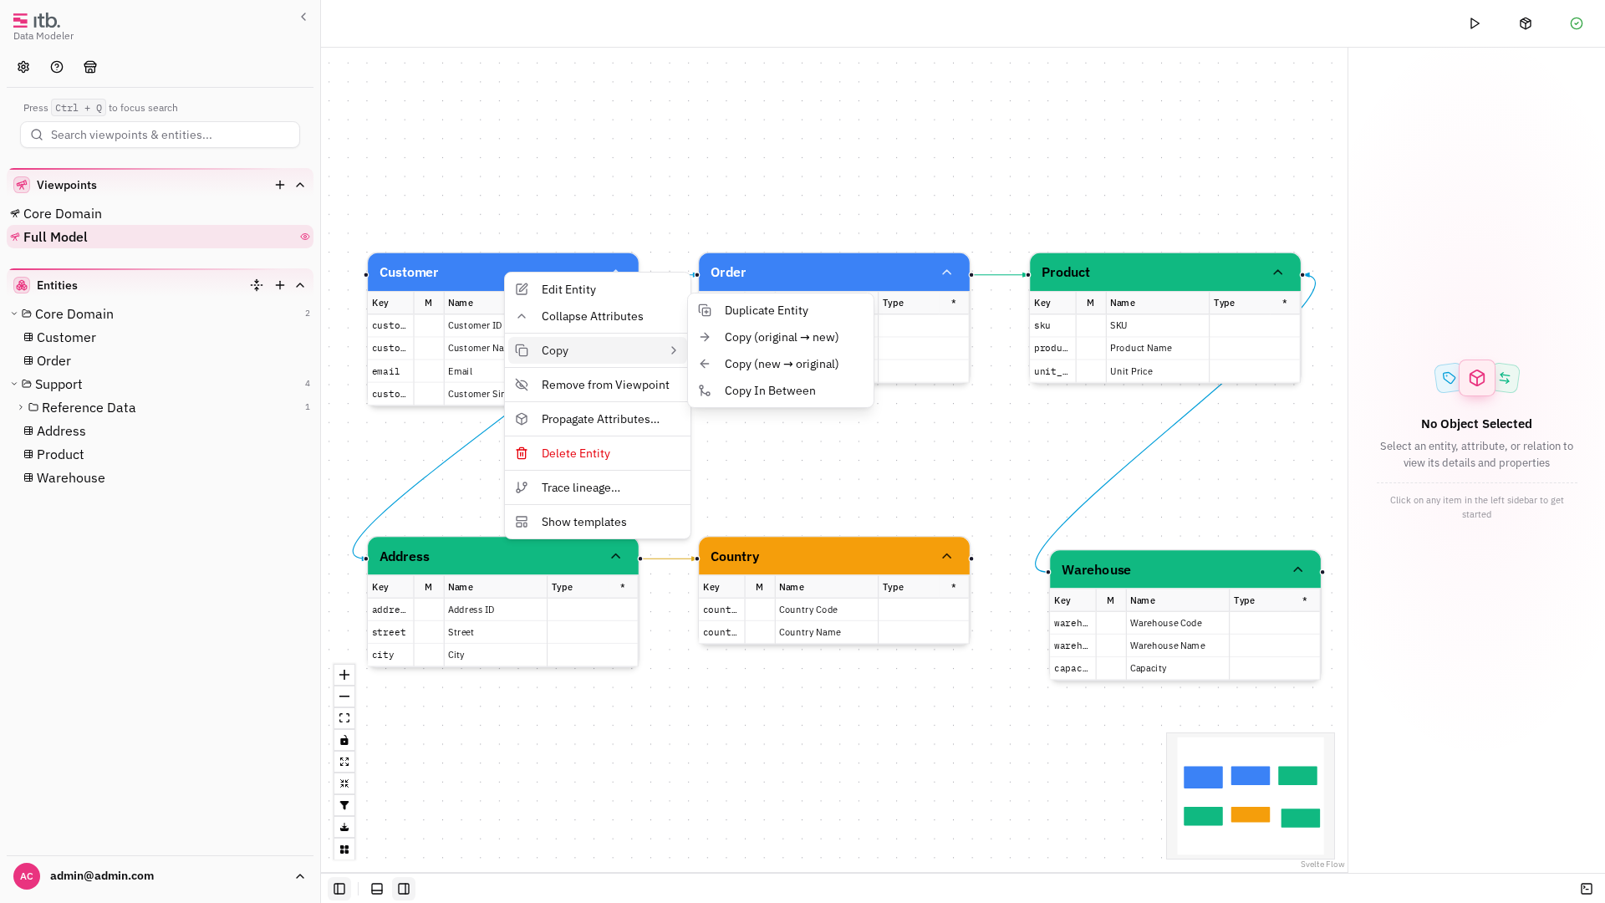Click the filter funnel icon in canvas controls
This screenshot has width=1605, height=903.
[x=344, y=805]
